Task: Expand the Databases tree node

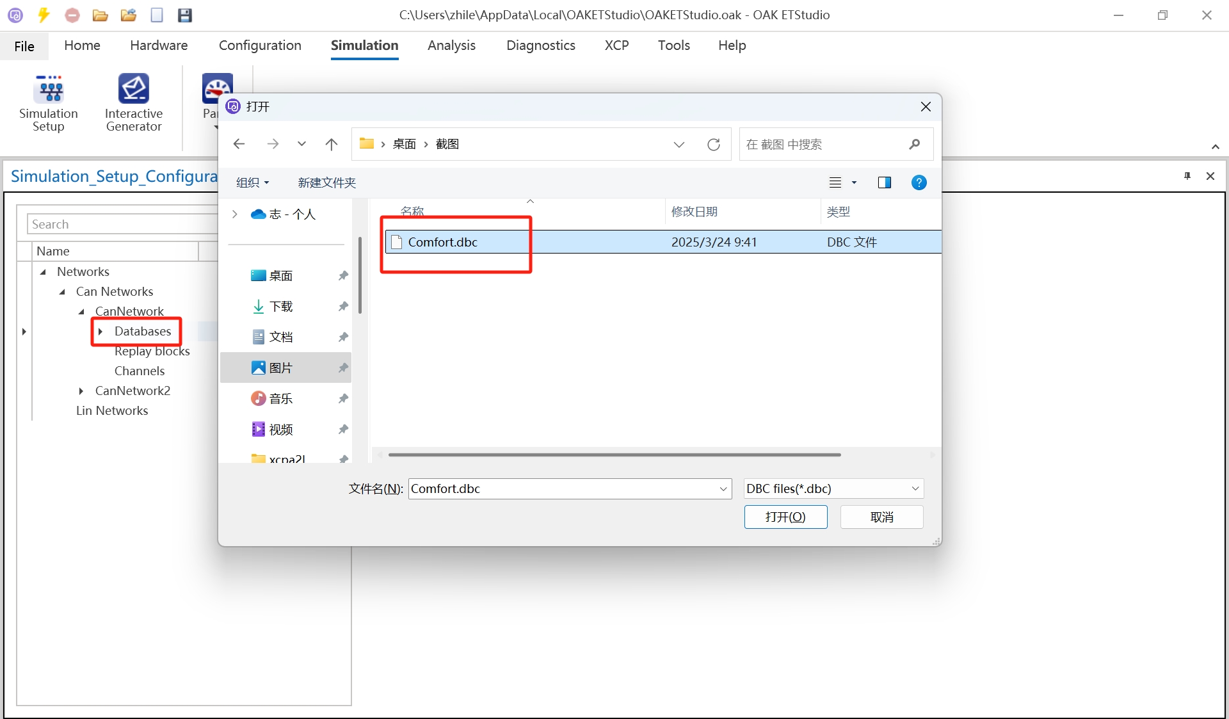Action: (x=100, y=331)
